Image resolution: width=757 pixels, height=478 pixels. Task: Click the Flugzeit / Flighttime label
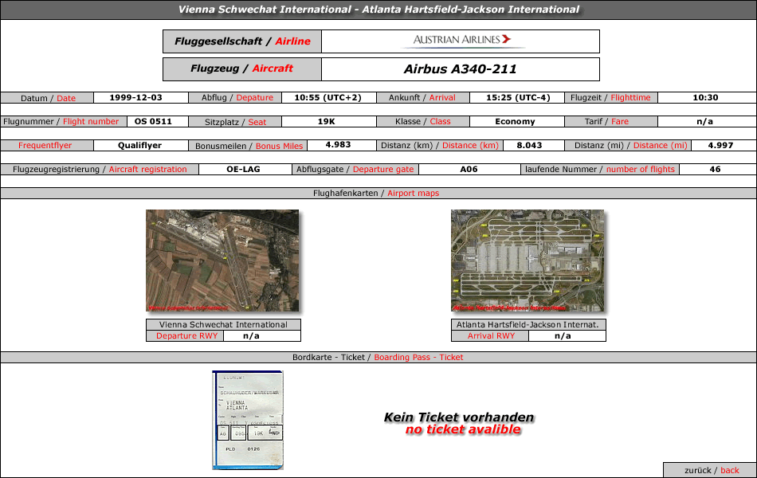610,97
